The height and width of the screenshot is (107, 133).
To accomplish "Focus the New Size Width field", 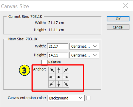I will tap(57, 46).
